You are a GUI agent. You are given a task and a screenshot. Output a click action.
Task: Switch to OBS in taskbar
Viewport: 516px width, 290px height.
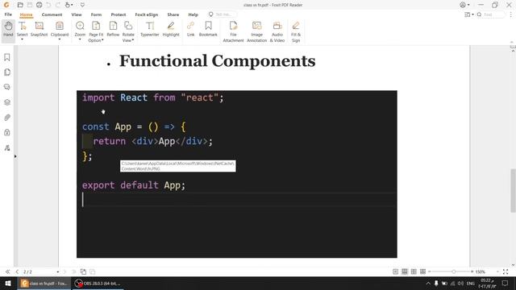point(98,284)
